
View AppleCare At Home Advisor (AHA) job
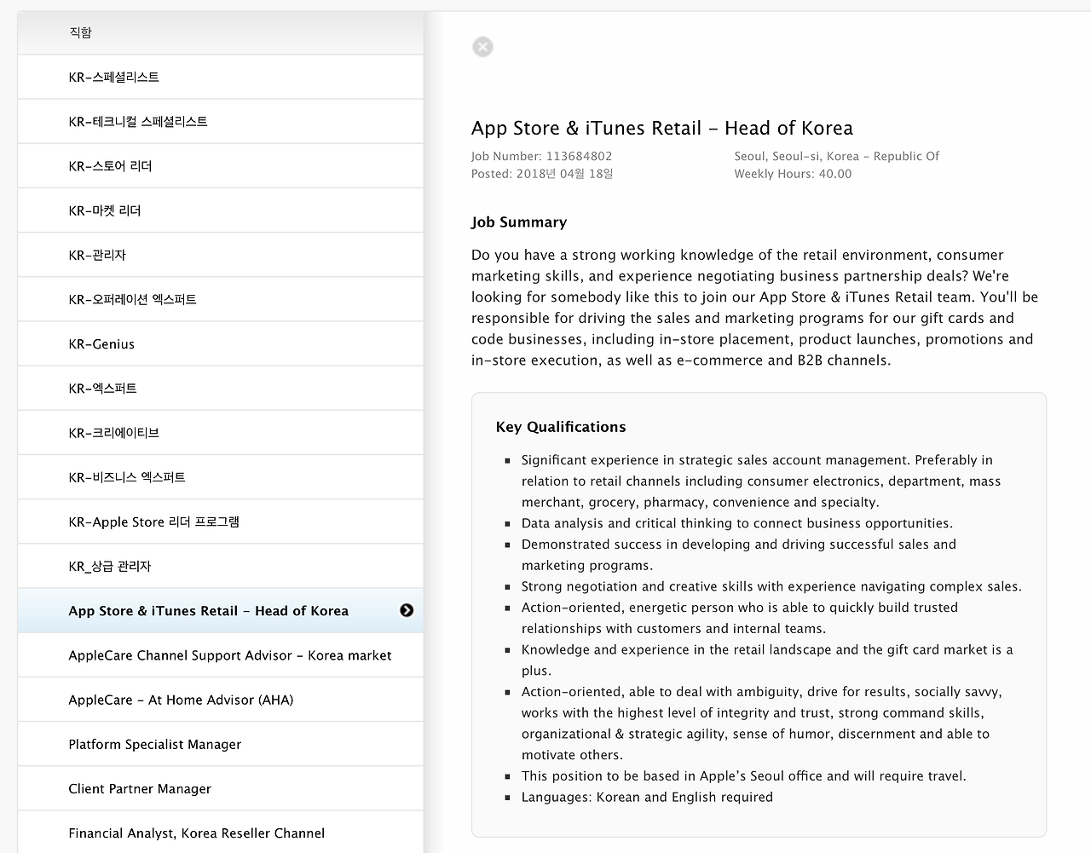coord(181,700)
